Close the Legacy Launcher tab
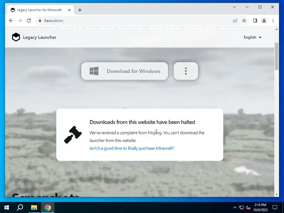 [69, 10]
